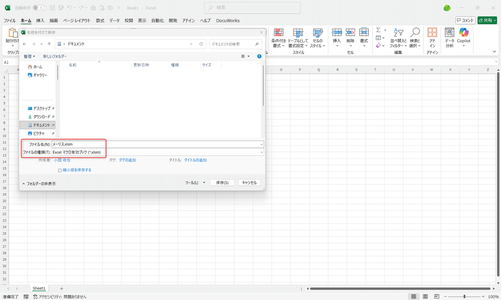The image size is (501, 300).
Task: Open the 整理 dropdown menu
Action: pyautogui.click(x=30, y=56)
